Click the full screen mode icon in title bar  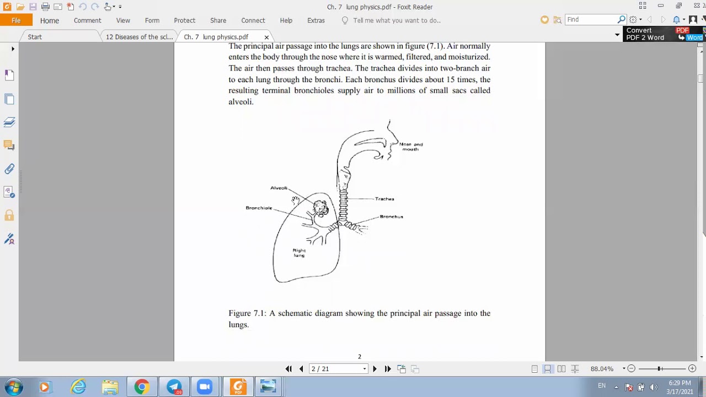(643, 6)
